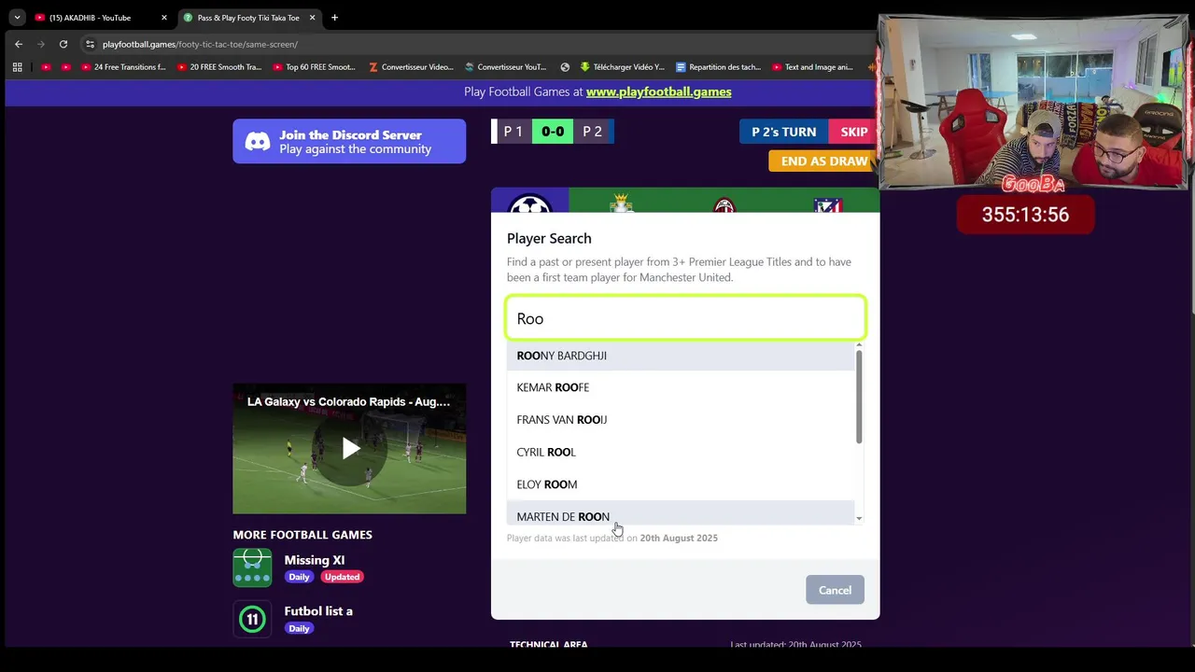Open the apps grid in bookmarks bar
Viewport: 1195px width, 672px height.
point(17,67)
